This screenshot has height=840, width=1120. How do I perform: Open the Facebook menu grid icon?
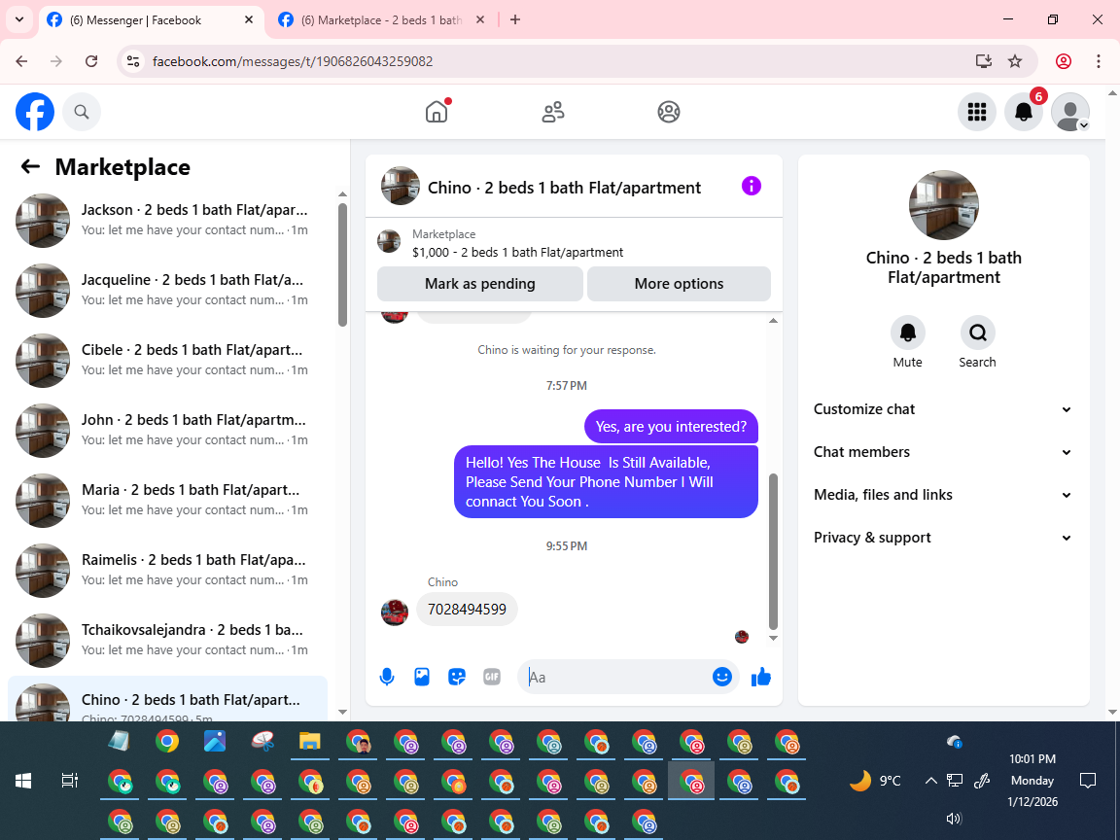[976, 112]
